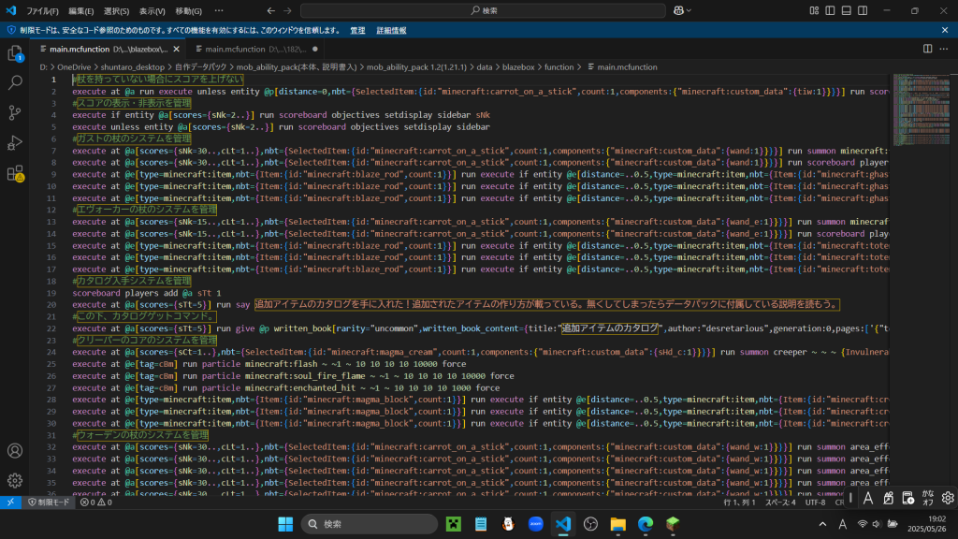Toggle the bottom panel
Screen dimensions: 958x539
coord(846,10)
